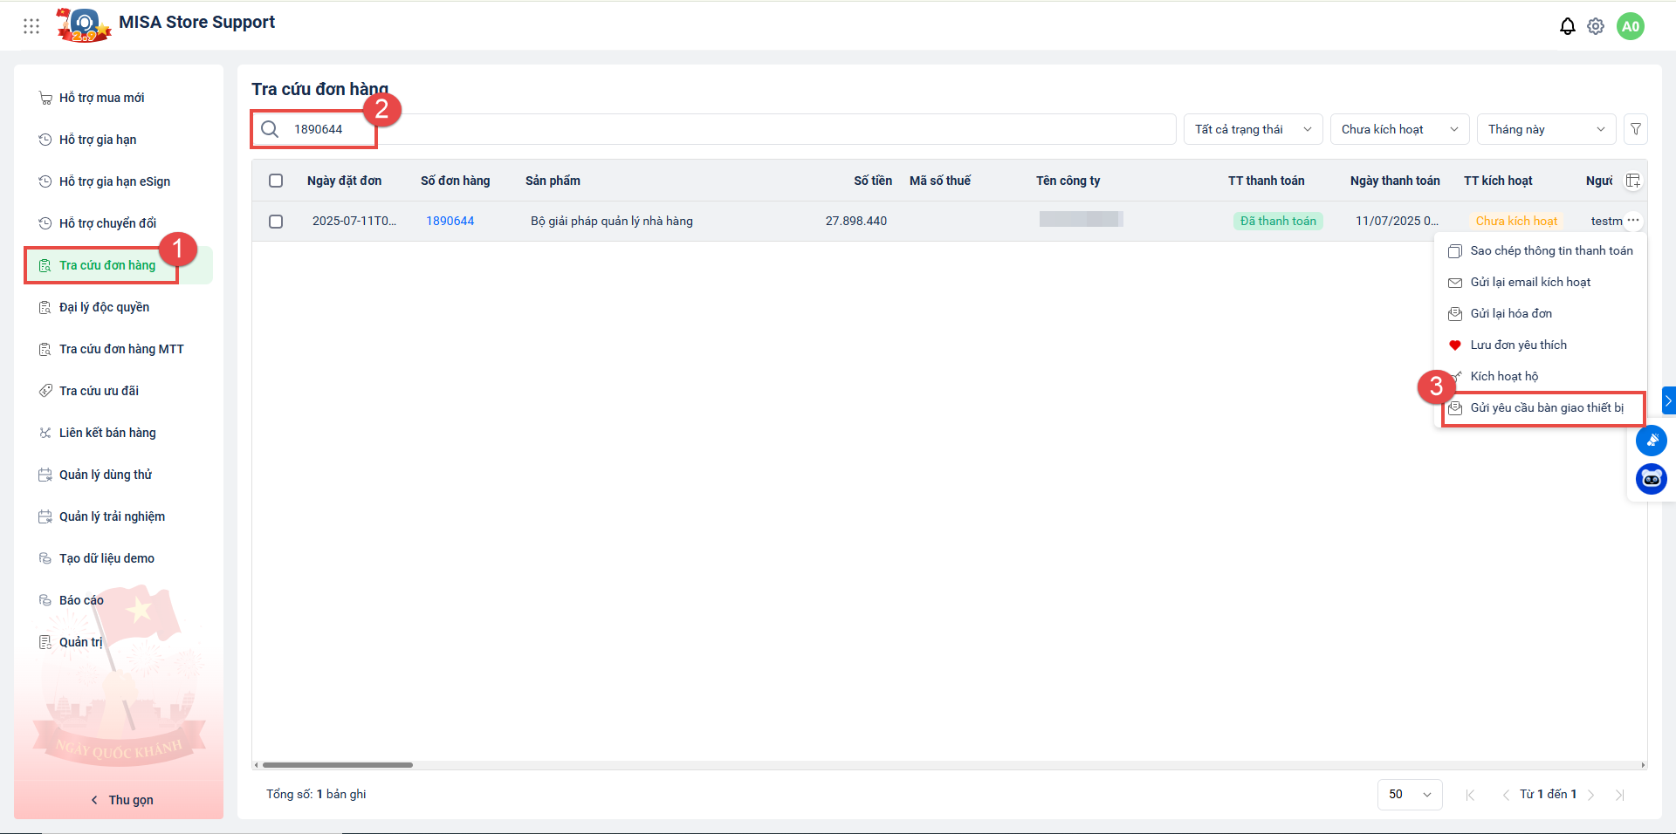Open the app launcher grid icon
1676x834 pixels.
click(x=31, y=26)
